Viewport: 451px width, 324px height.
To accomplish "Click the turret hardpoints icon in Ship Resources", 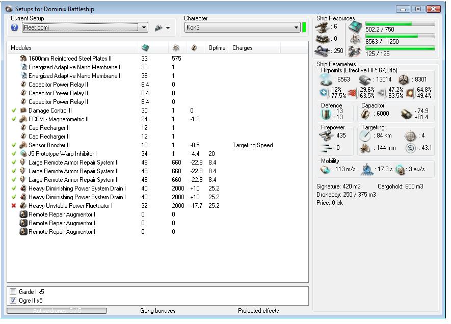I will (x=322, y=28).
